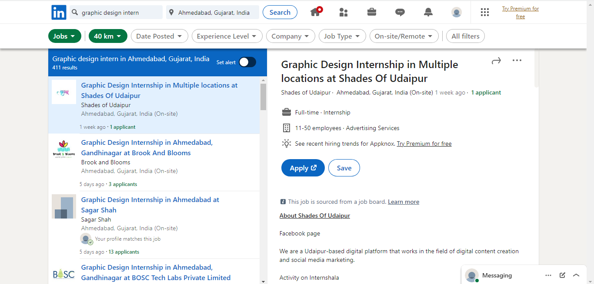The image size is (594, 284).
Task: Open the Jobs briefcase icon
Action: [372, 12]
